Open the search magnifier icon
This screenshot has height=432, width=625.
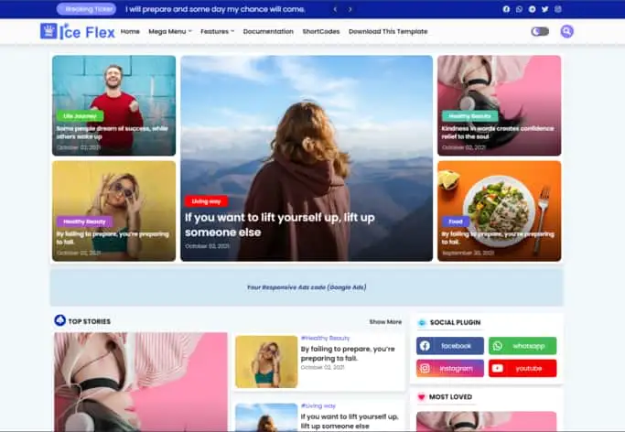click(566, 31)
